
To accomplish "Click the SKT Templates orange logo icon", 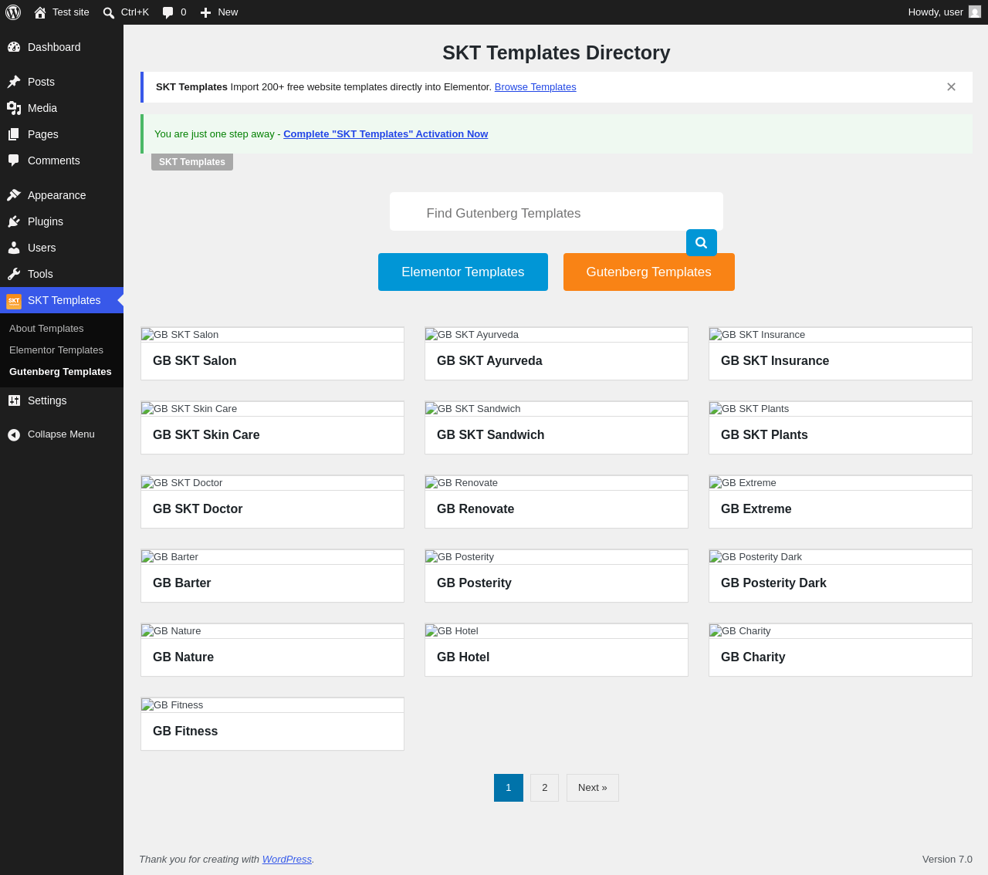I will tap(14, 300).
